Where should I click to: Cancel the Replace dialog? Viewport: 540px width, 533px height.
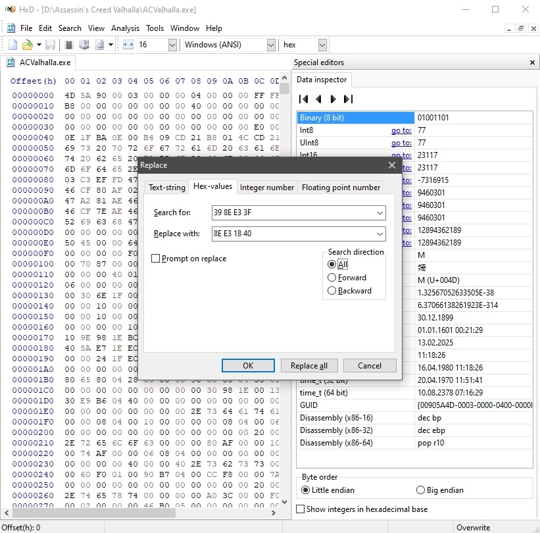[x=370, y=366]
